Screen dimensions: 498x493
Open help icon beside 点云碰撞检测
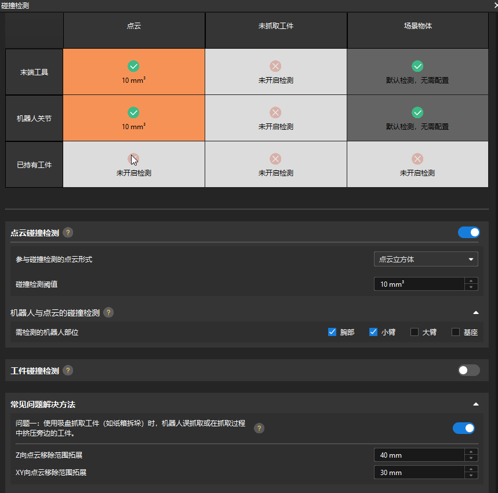point(68,232)
